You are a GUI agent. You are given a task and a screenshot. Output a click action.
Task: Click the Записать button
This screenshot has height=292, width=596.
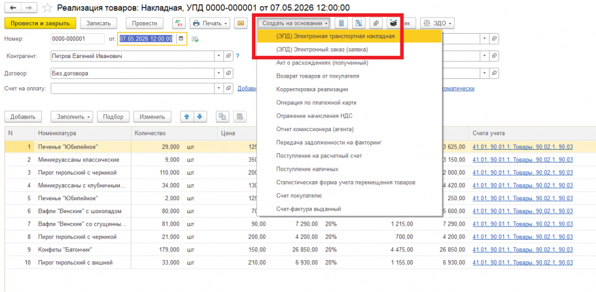tap(98, 23)
